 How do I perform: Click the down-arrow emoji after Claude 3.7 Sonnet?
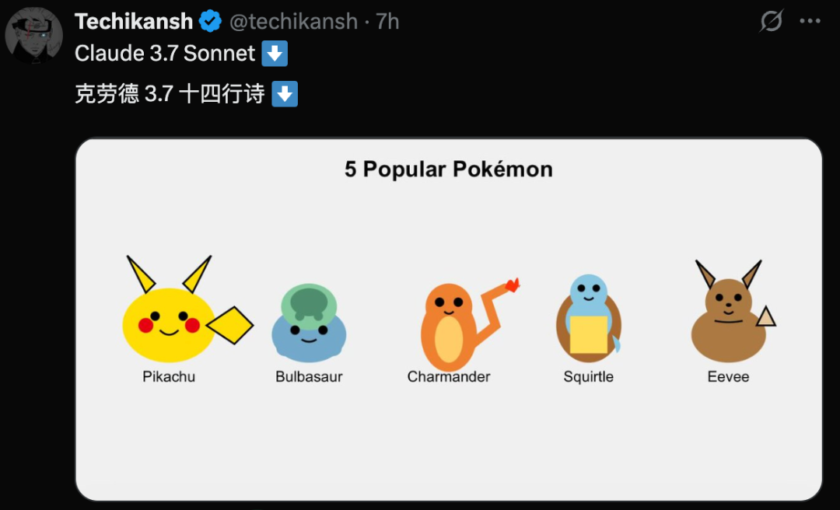click(275, 54)
